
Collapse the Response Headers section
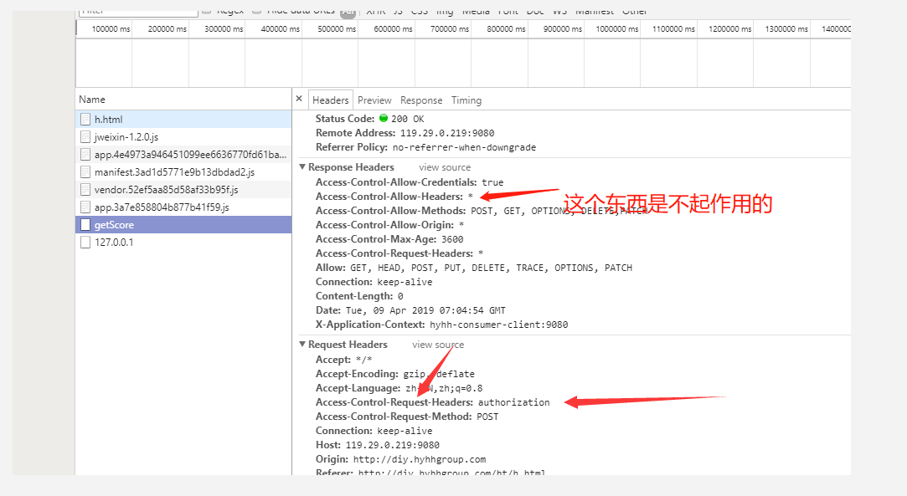point(302,167)
